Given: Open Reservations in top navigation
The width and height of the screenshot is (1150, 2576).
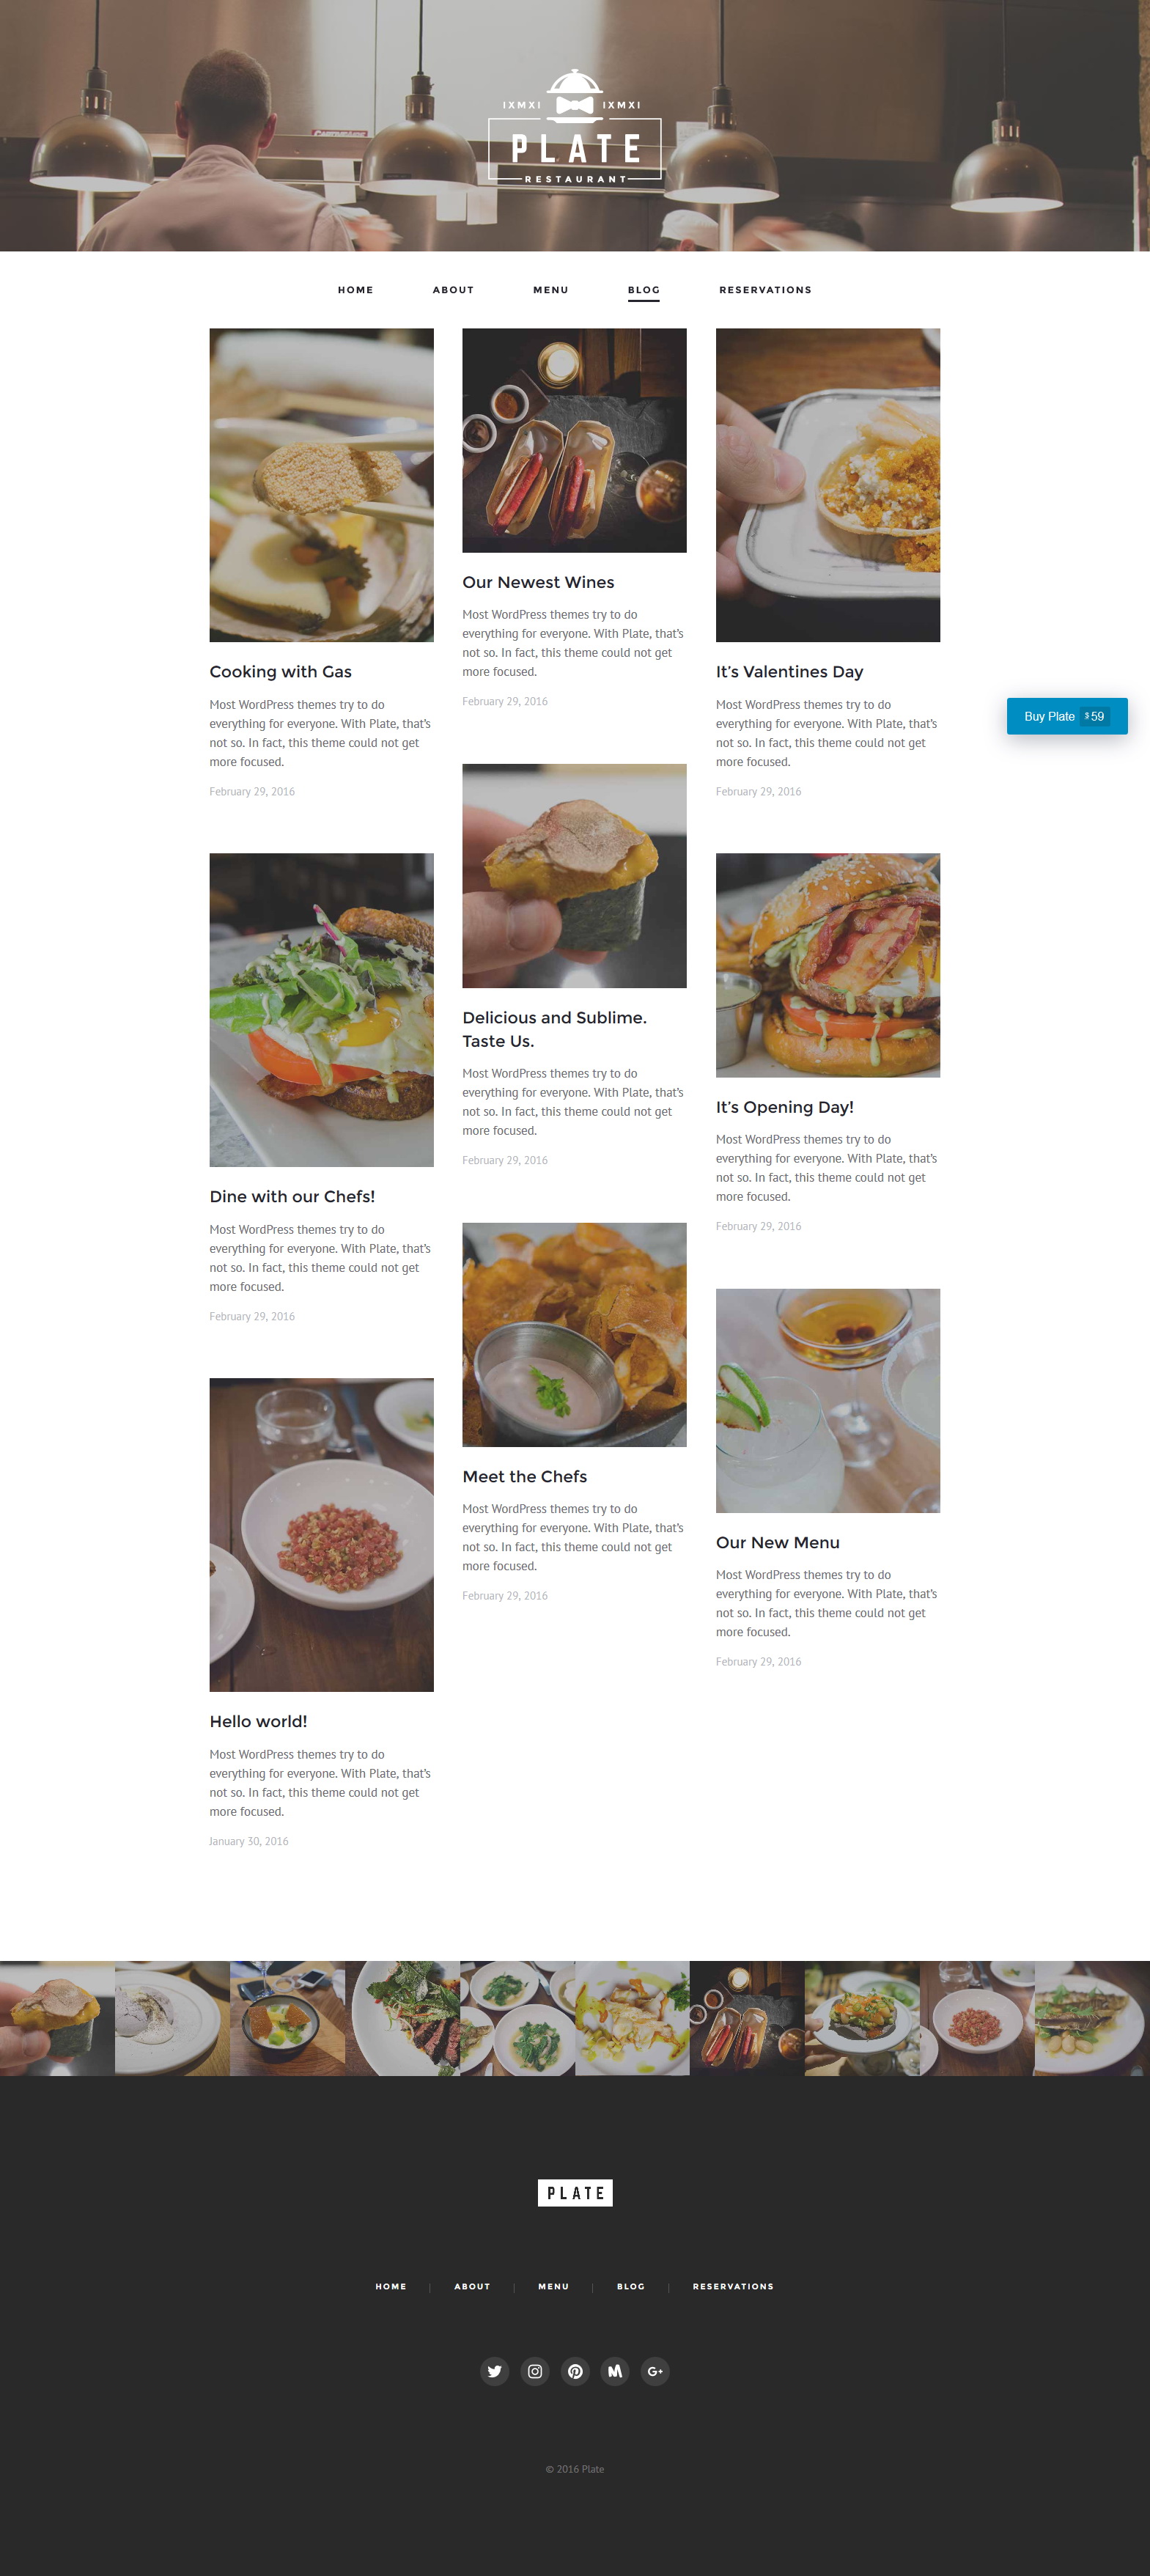Looking at the screenshot, I should (x=765, y=290).
